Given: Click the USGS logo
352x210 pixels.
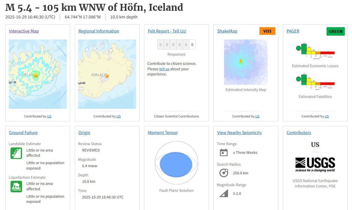Looking at the screenshot, I should click(315, 165).
